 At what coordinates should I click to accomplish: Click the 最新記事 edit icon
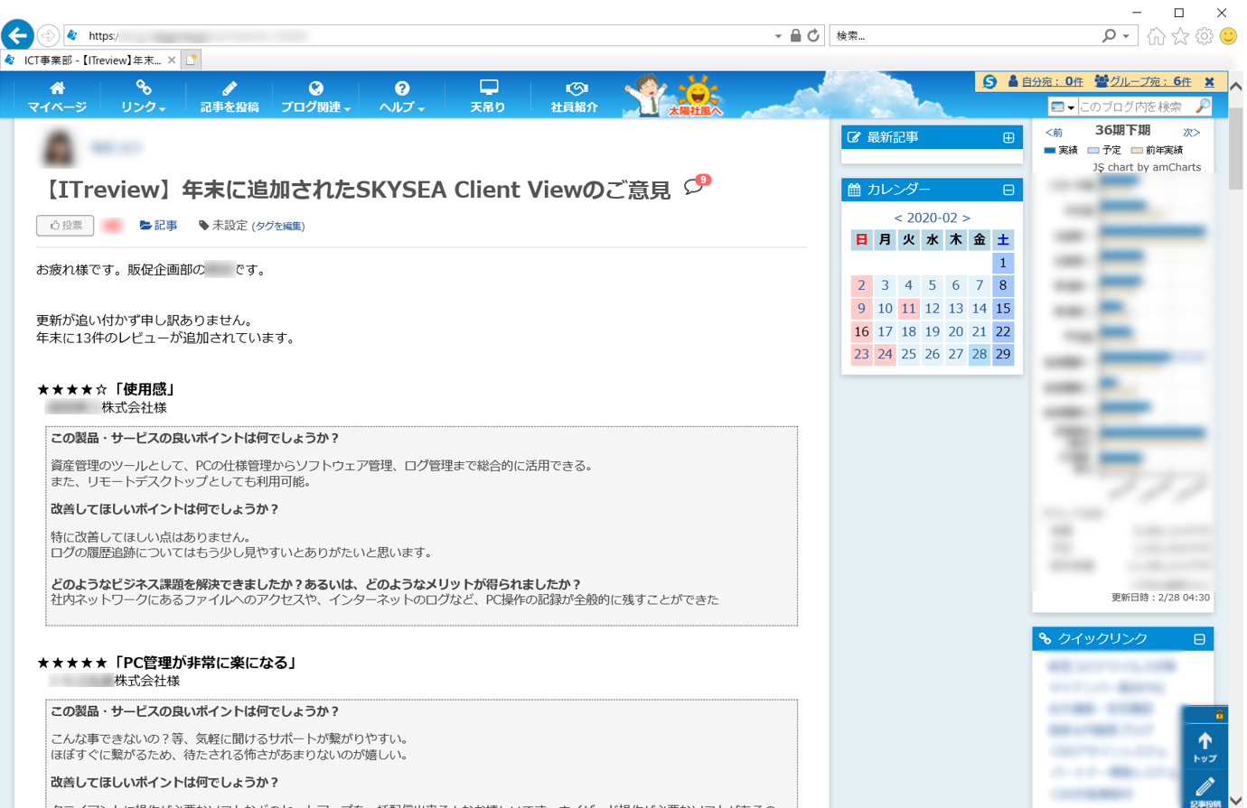pos(854,137)
